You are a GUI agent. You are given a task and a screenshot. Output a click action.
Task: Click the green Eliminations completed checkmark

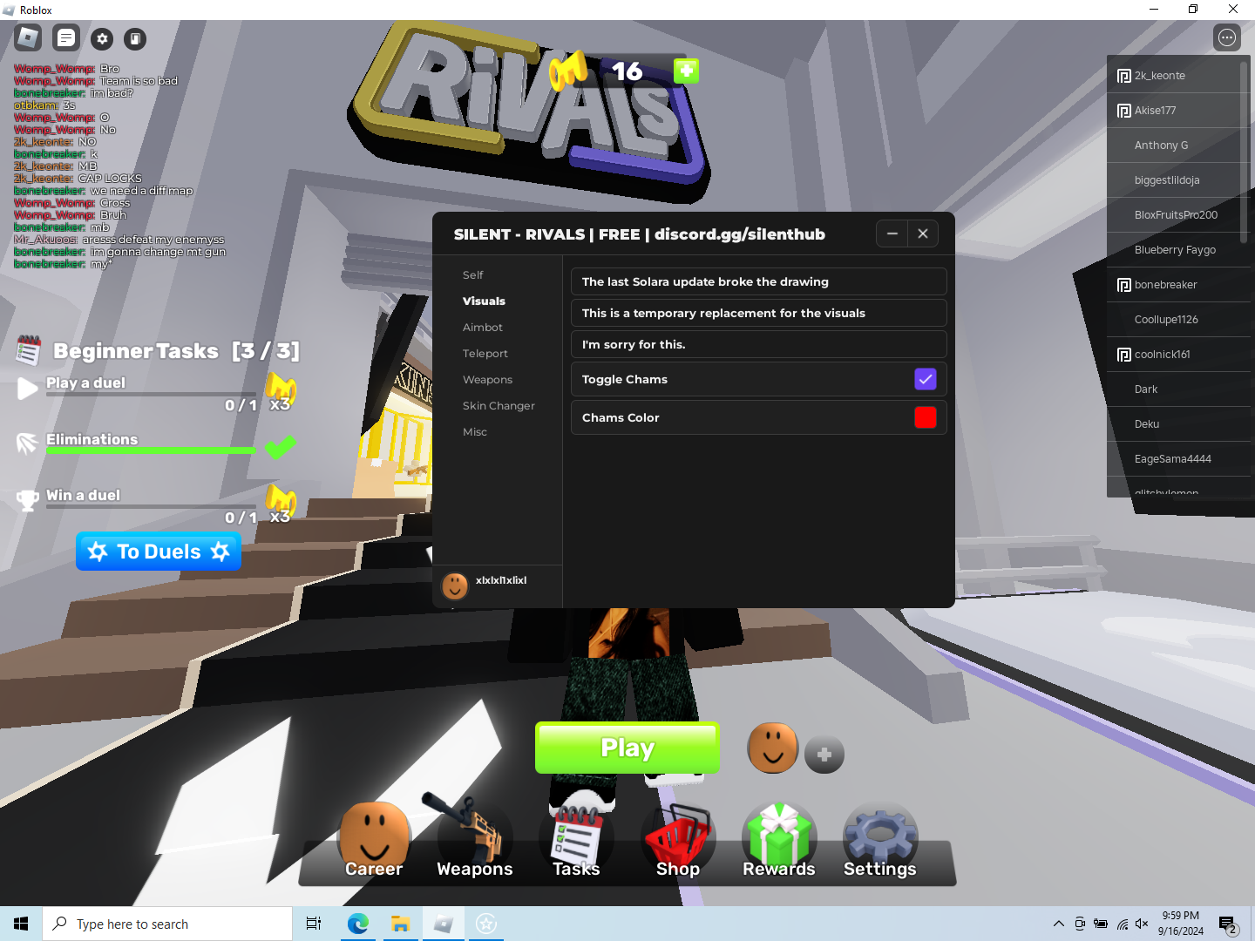pyautogui.click(x=280, y=447)
